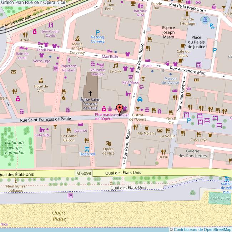Click the Red Mood shopping cart icon
232x232 pixels.
(131, 77)
